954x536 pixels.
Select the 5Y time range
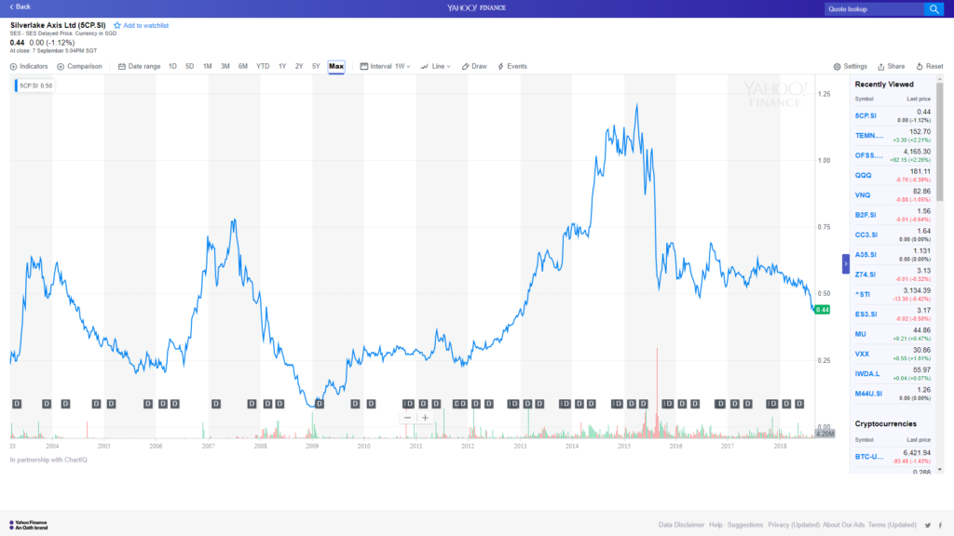pyautogui.click(x=316, y=66)
